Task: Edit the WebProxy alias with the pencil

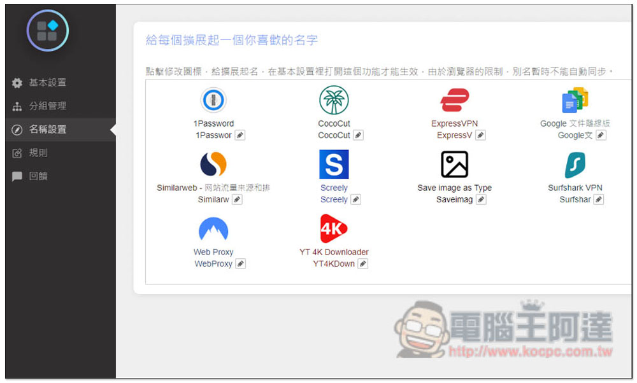Action: click(x=241, y=264)
